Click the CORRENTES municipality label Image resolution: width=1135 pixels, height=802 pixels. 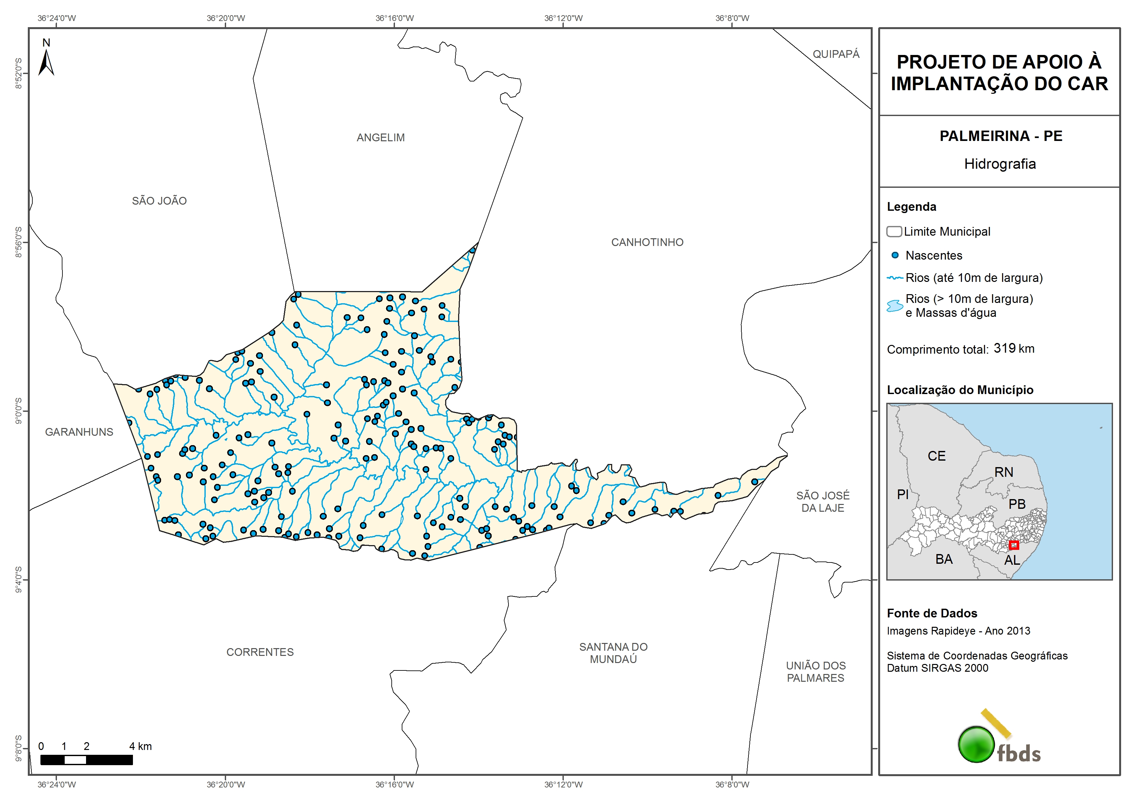[x=260, y=652]
